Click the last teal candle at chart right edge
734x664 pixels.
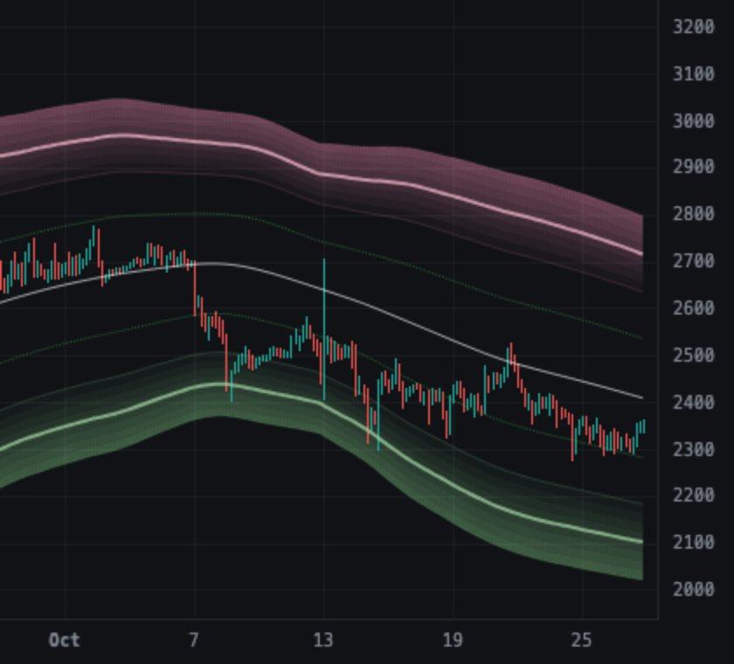pos(644,426)
